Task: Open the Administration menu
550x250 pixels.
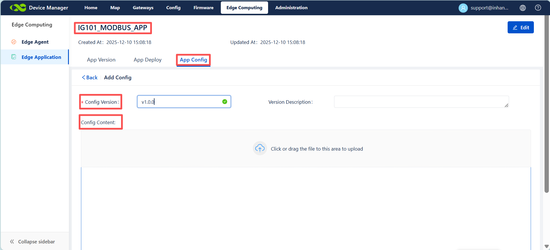Action: [x=291, y=8]
